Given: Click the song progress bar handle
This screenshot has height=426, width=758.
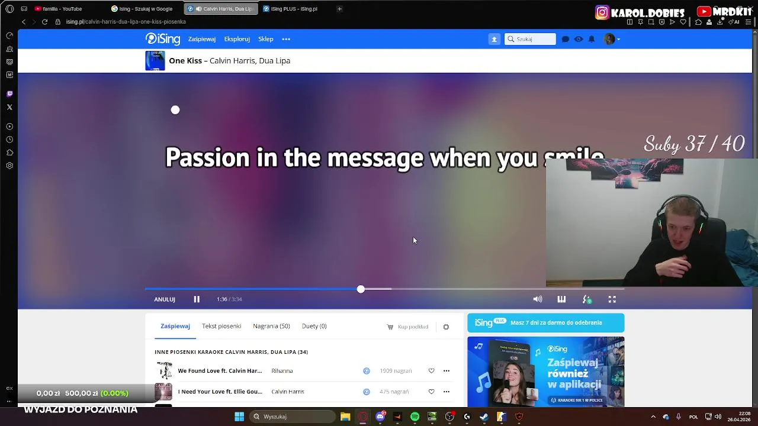Looking at the screenshot, I should 361,289.
